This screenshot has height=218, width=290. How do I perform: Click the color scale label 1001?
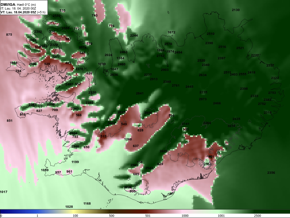tap(221, 216)
